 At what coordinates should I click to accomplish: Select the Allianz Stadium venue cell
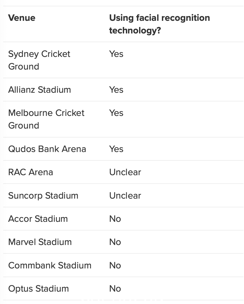(40, 90)
